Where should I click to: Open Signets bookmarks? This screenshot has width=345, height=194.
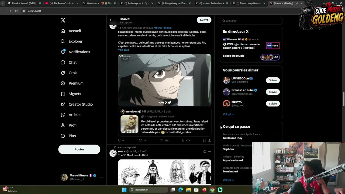coord(71,94)
